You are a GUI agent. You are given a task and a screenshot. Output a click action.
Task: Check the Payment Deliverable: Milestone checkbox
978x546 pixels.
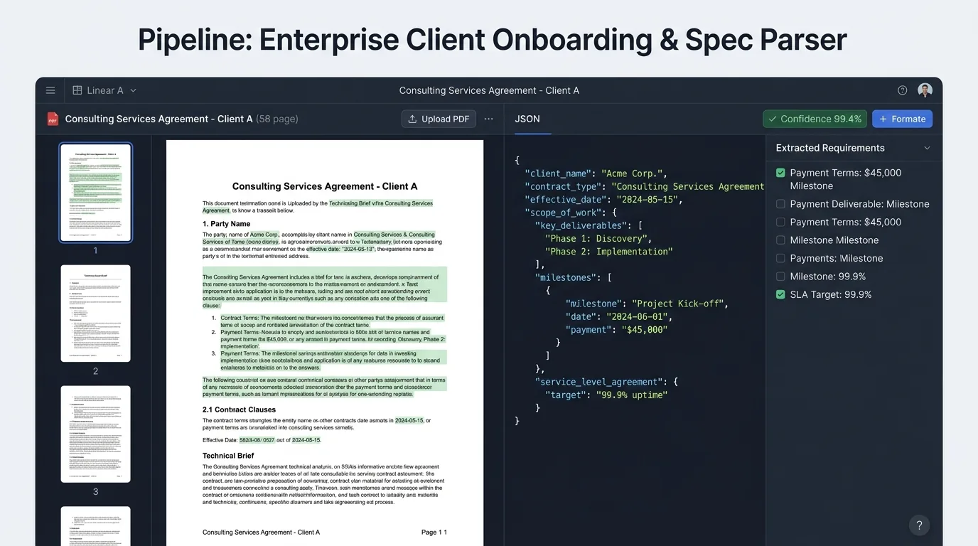coord(780,204)
